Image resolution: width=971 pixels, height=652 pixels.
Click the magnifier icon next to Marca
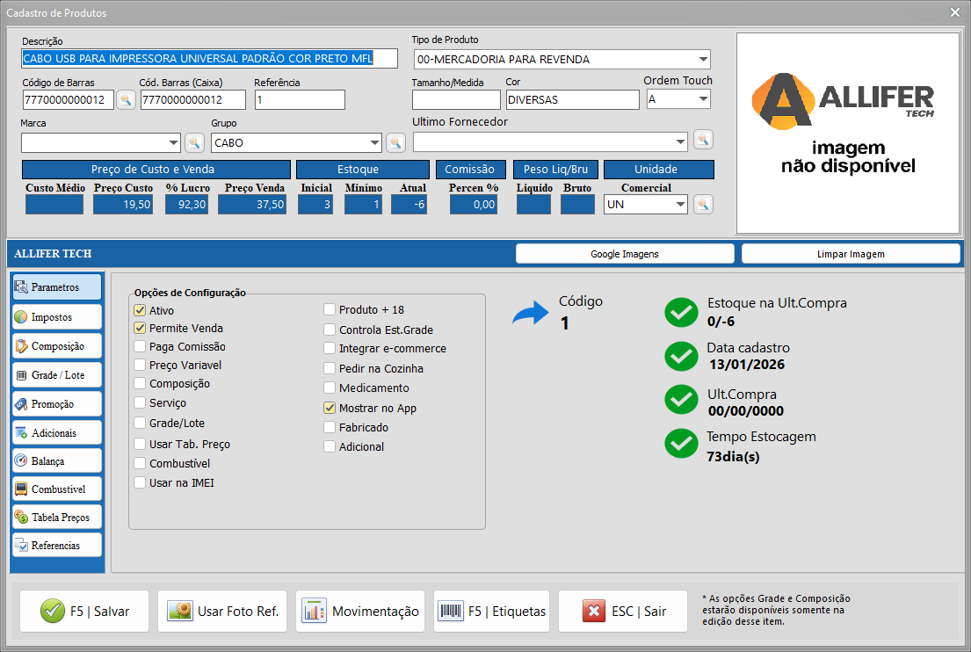[193, 142]
